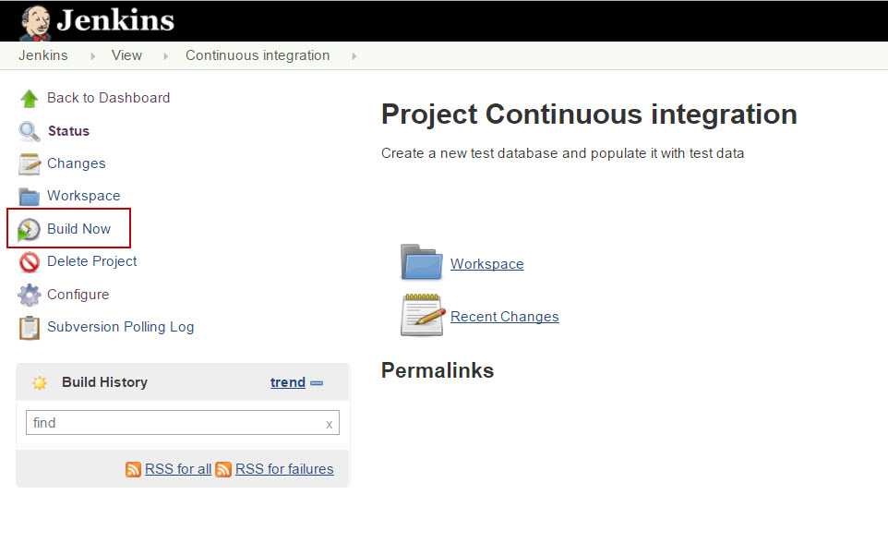The width and height of the screenshot is (888, 555).
Task: Click the Changes notepad icon in sidebar
Action: click(30, 163)
